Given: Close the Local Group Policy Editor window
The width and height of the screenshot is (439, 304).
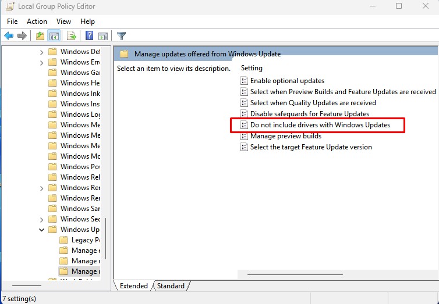Looking at the screenshot, I should click(425, 6).
